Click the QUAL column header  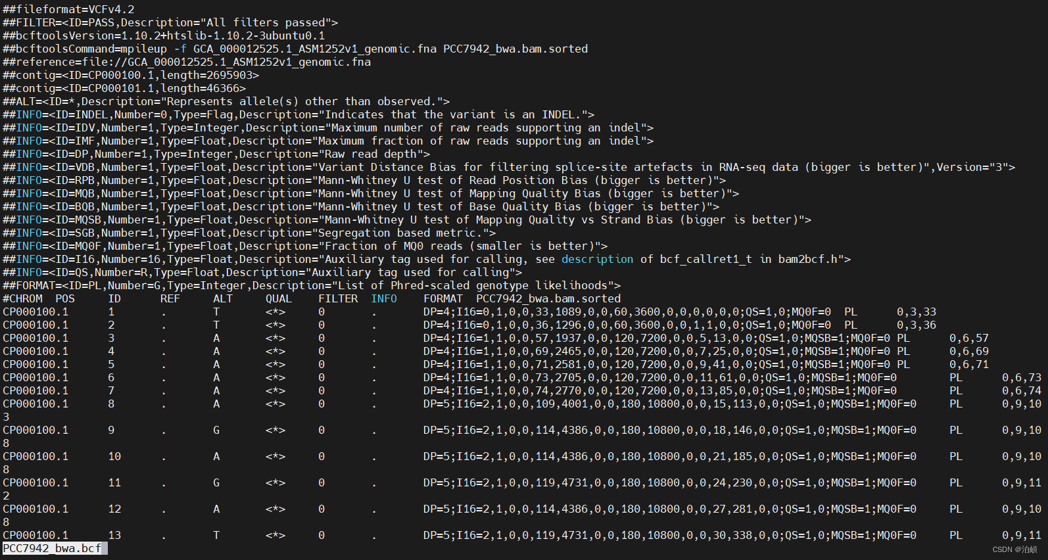pyautogui.click(x=279, y=298)
